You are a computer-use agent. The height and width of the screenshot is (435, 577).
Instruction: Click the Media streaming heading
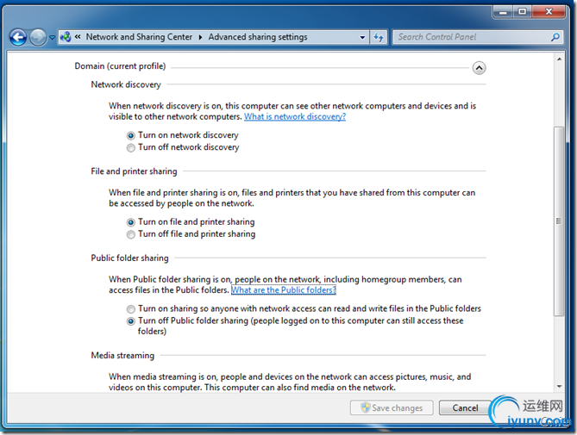pos(122,355)
